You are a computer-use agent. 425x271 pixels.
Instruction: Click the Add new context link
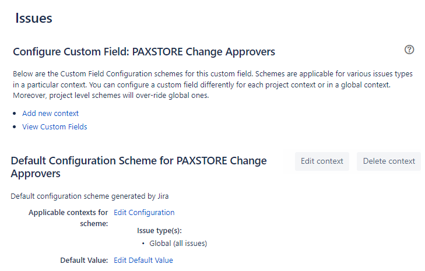tap(50, 113)
